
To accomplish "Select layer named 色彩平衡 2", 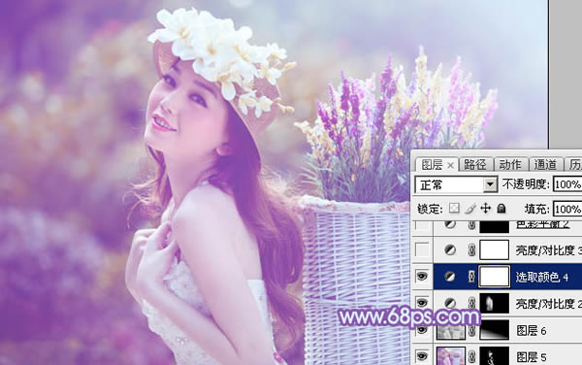I will (542, 224).
